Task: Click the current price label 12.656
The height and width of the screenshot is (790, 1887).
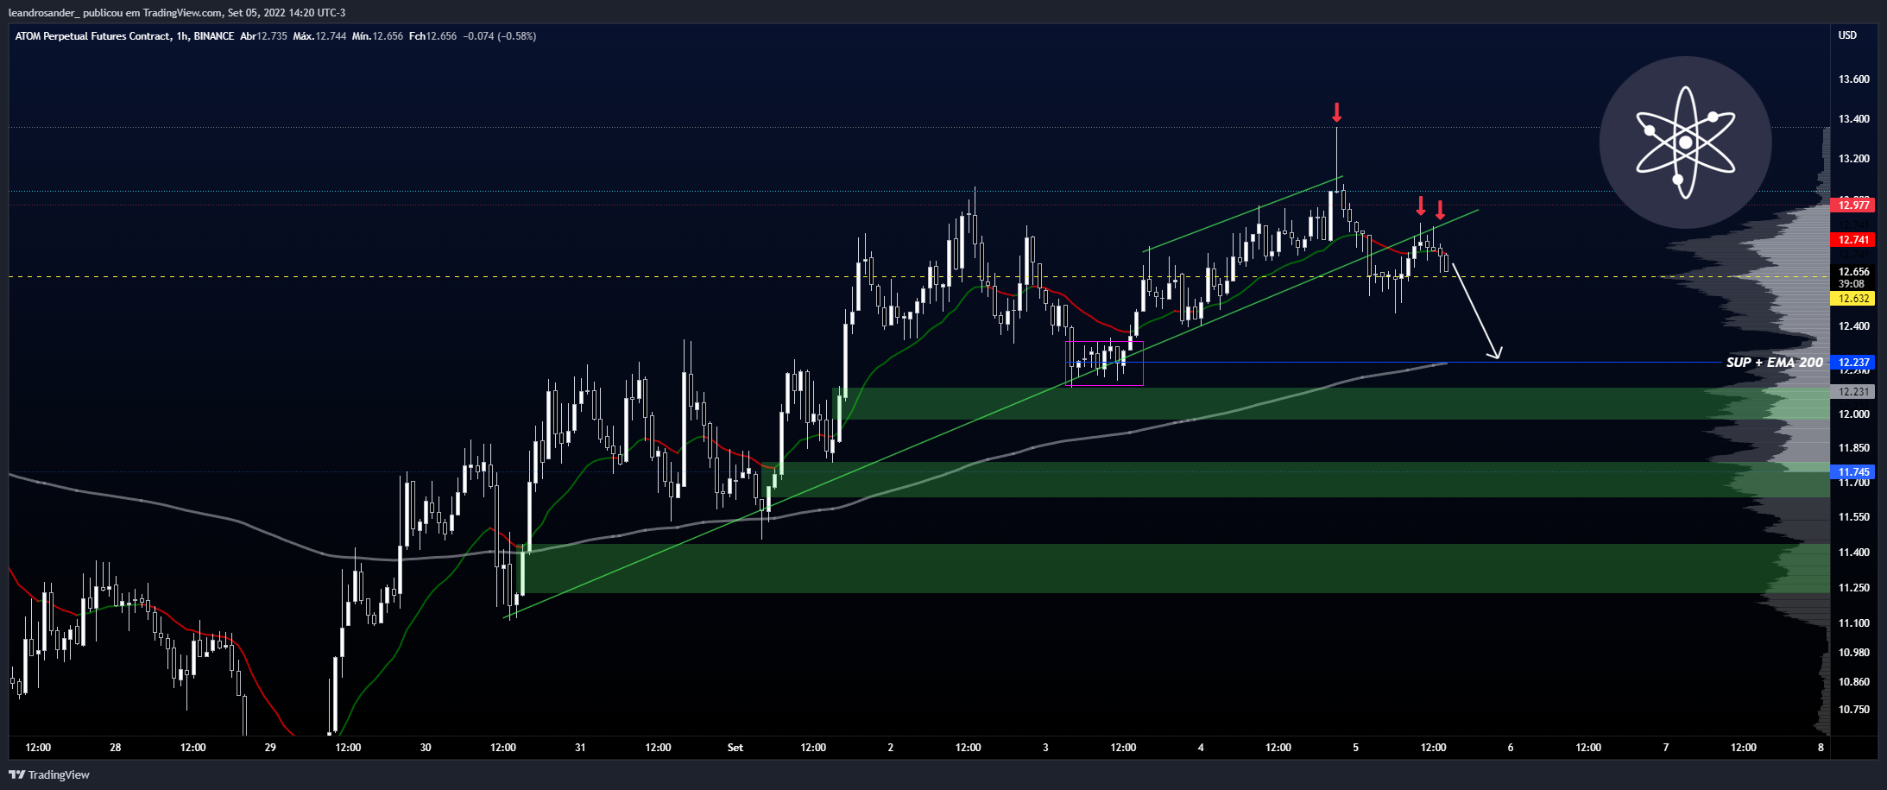Action: [1853, 272]
